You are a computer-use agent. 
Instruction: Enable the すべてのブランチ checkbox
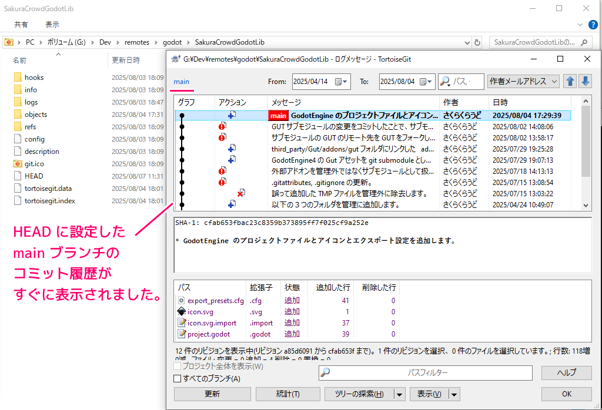point(178,379)
